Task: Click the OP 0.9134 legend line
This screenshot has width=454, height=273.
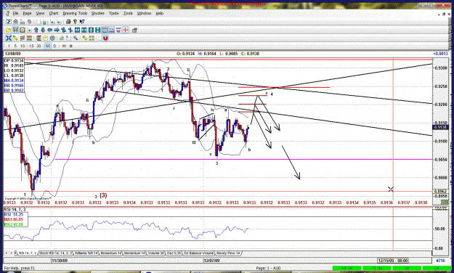Action: pyautogui.click(x=14, y=60)
